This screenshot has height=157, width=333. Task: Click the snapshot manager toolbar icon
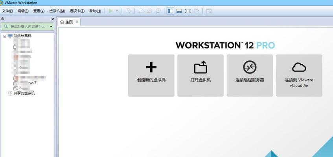click(x=158, y=11)
